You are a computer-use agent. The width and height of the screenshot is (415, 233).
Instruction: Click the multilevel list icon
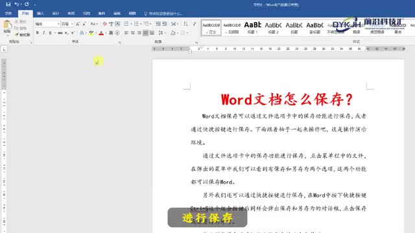click(146, 24)
